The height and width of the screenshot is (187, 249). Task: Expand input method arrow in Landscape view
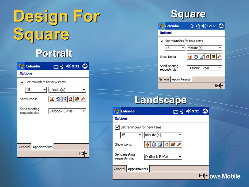[206, 176]
